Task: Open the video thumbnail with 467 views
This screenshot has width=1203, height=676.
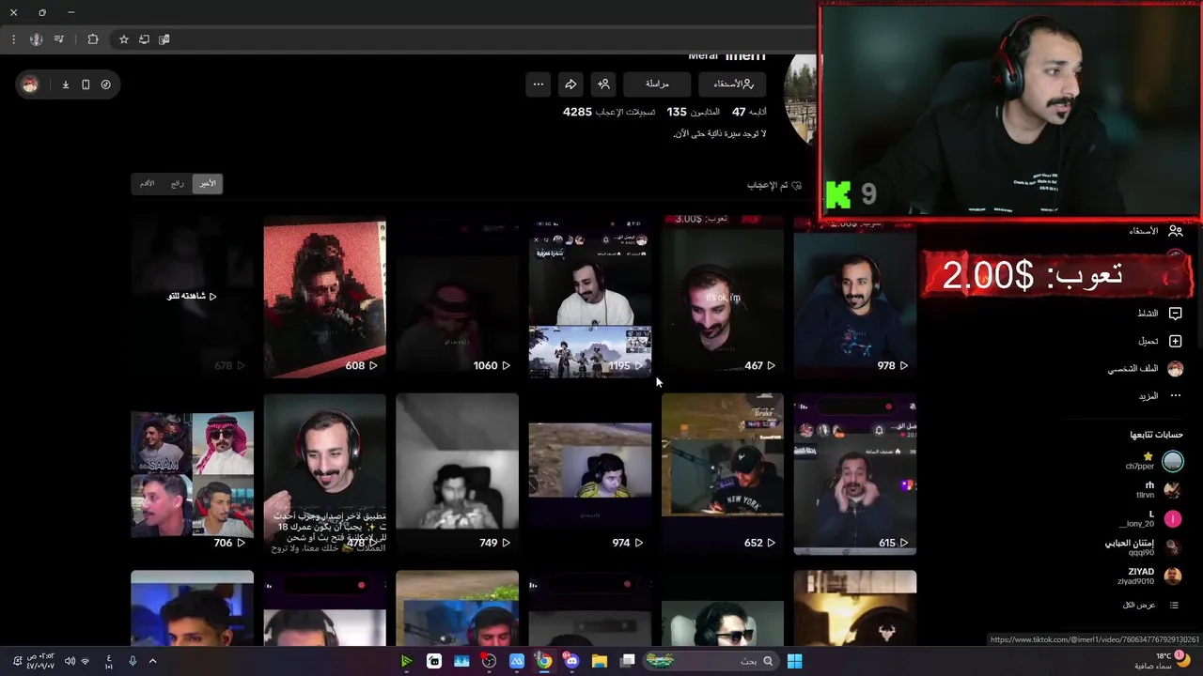Action: (722, 297)
